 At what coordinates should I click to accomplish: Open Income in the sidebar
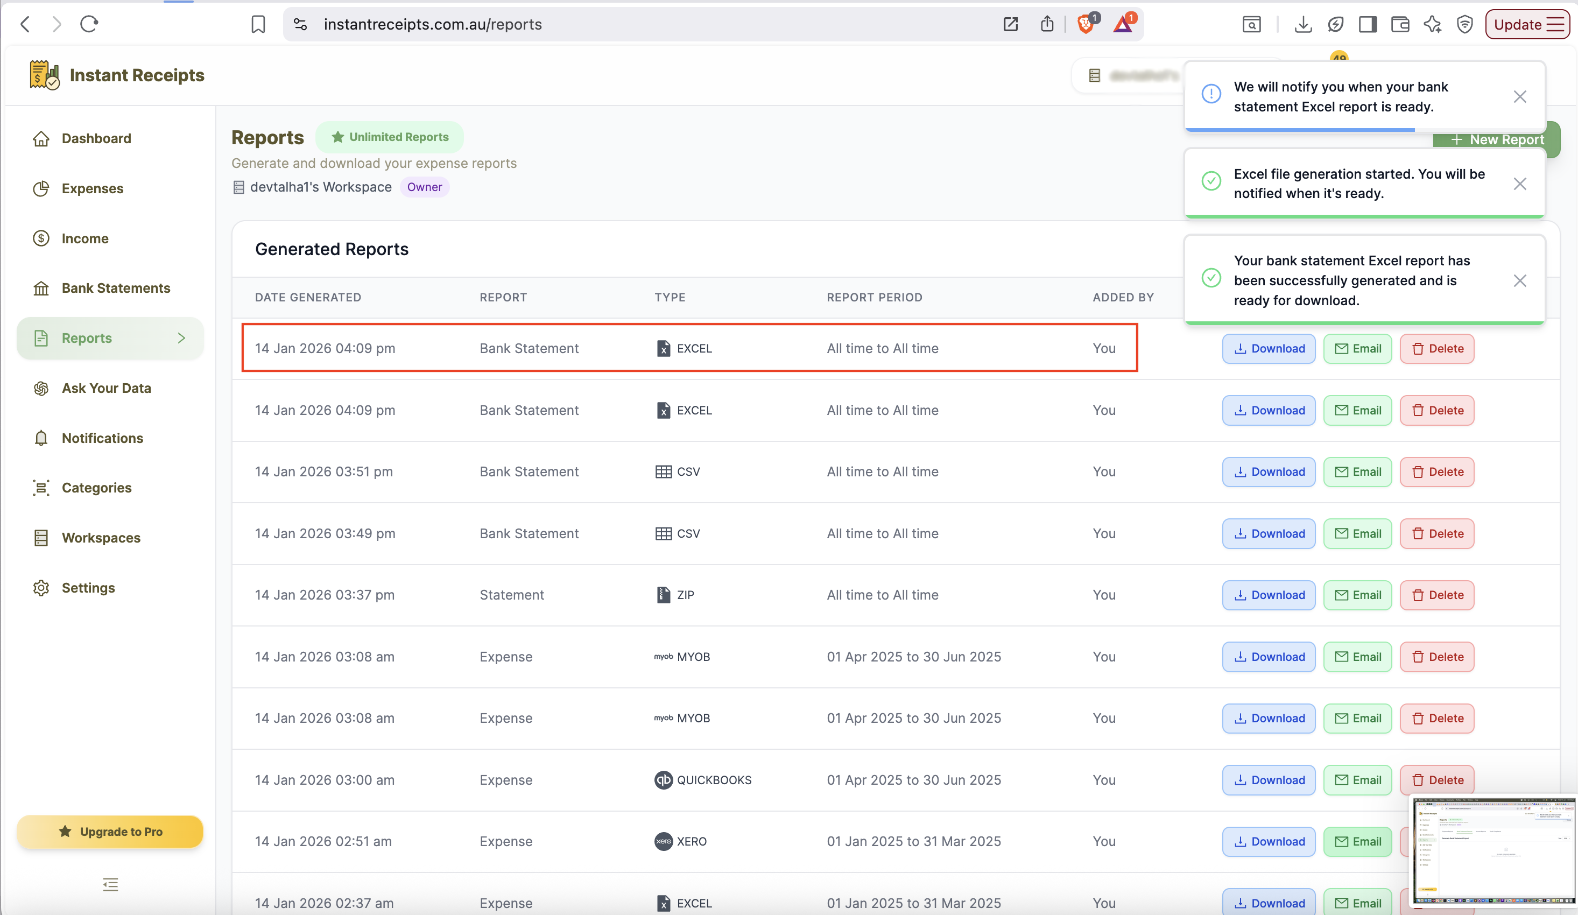click(110, 238)
